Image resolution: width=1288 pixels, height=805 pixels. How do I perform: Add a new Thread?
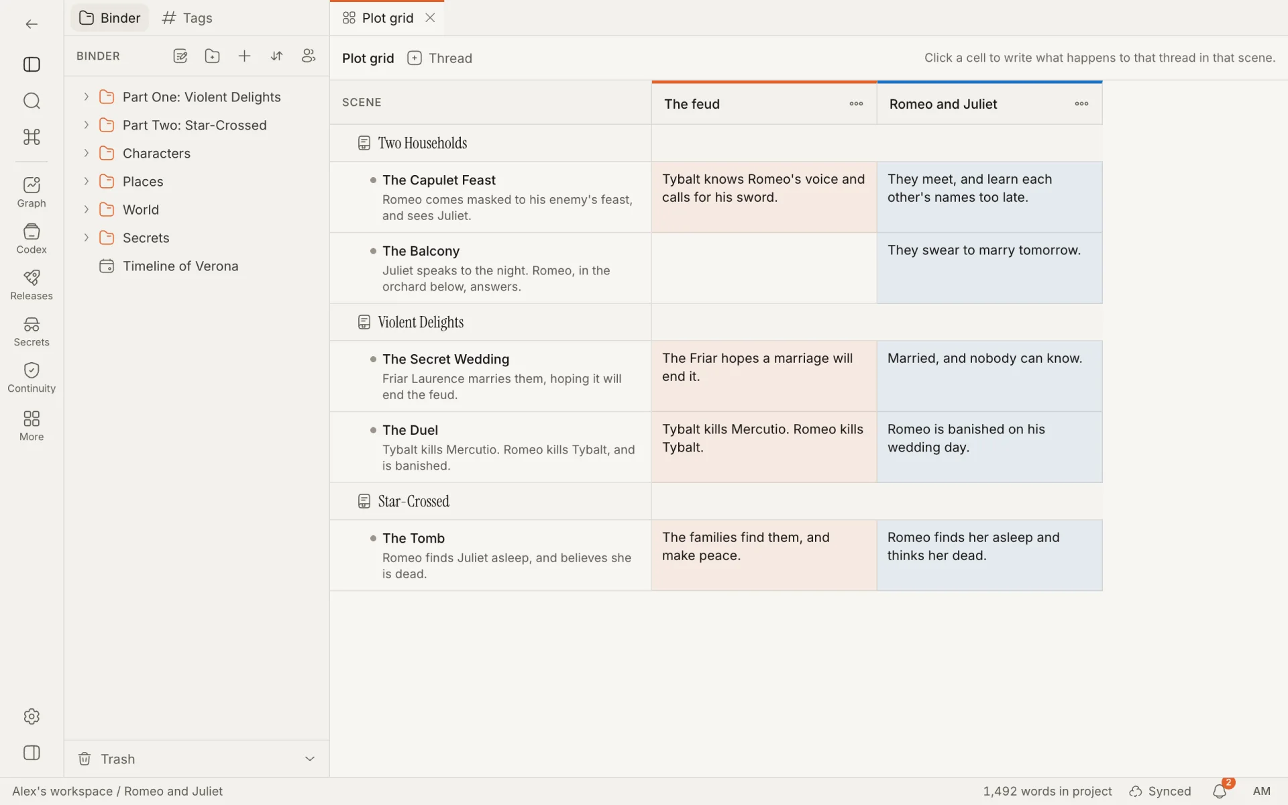(x=439, y=58)
